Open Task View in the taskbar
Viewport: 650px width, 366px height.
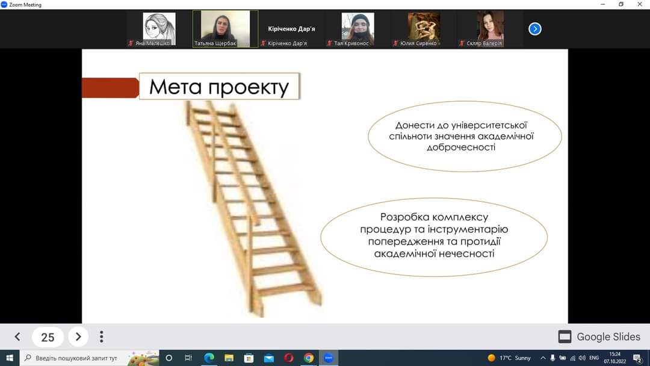click(x=188, y=358)
